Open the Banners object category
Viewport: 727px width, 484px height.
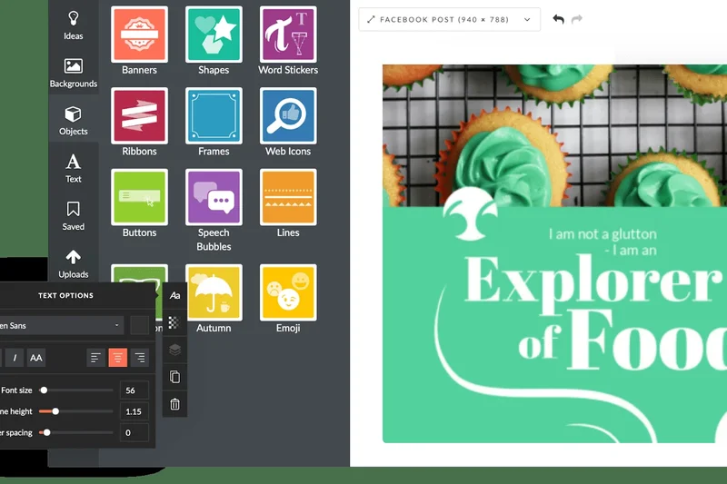point(139,35)
